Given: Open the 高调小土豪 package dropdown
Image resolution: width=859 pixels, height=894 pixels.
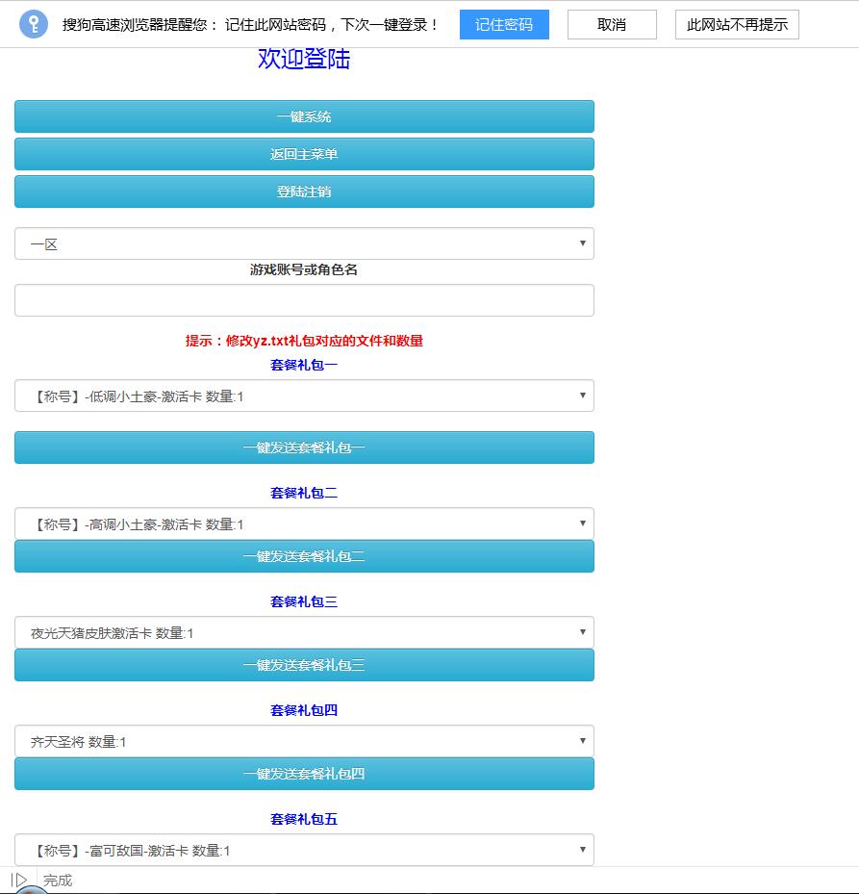Looking at the screenshot, I should pyautogui.click(x=304, y=524).
